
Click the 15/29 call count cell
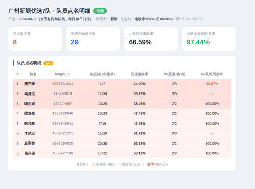(103, 133)
